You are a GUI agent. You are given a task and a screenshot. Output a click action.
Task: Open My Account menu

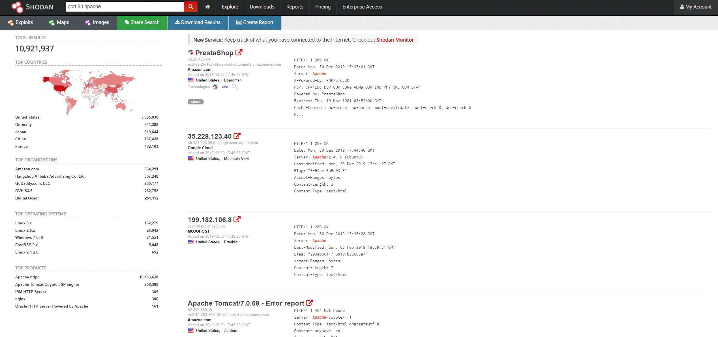tap(696, 7)
